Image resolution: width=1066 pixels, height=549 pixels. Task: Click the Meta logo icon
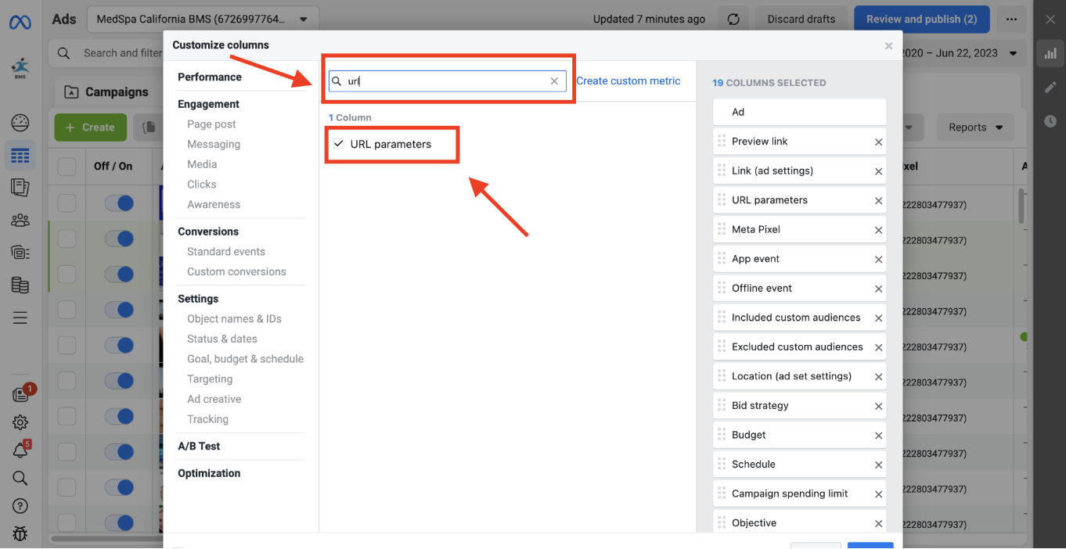point(20,22)
